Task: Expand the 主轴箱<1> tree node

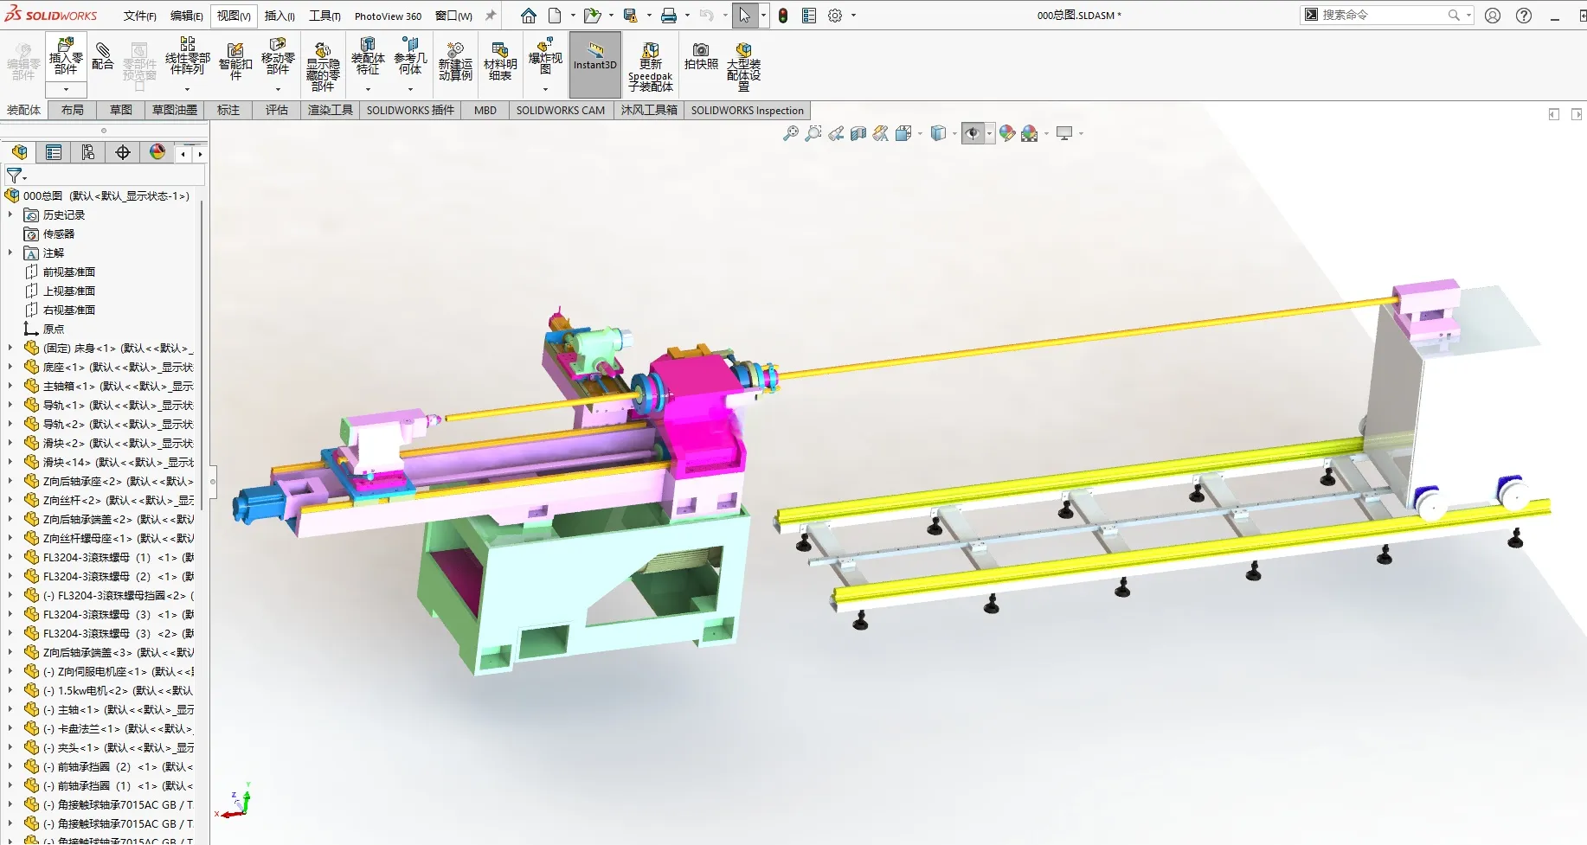Action: point(10,387)
